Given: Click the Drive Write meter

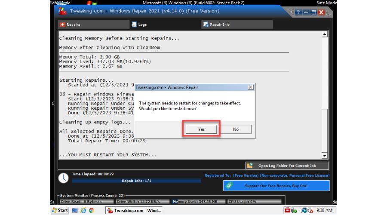Looking at the screenshot, I should coord(142,201).
